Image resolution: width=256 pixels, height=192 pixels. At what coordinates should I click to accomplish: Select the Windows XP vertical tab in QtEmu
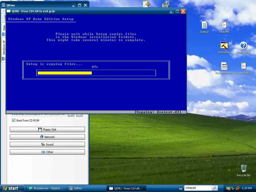3,50
